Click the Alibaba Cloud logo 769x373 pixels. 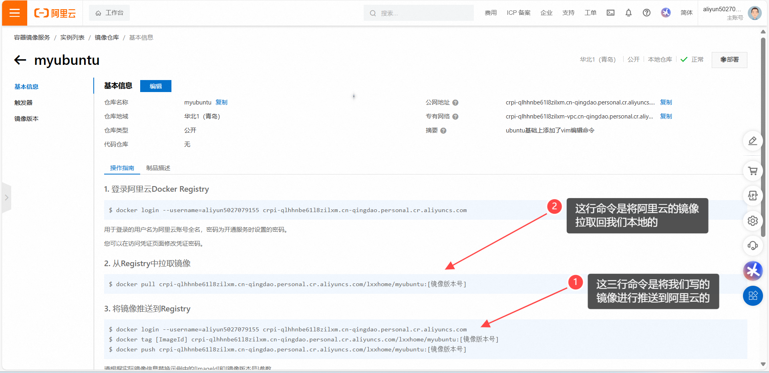tap(55, 13)
